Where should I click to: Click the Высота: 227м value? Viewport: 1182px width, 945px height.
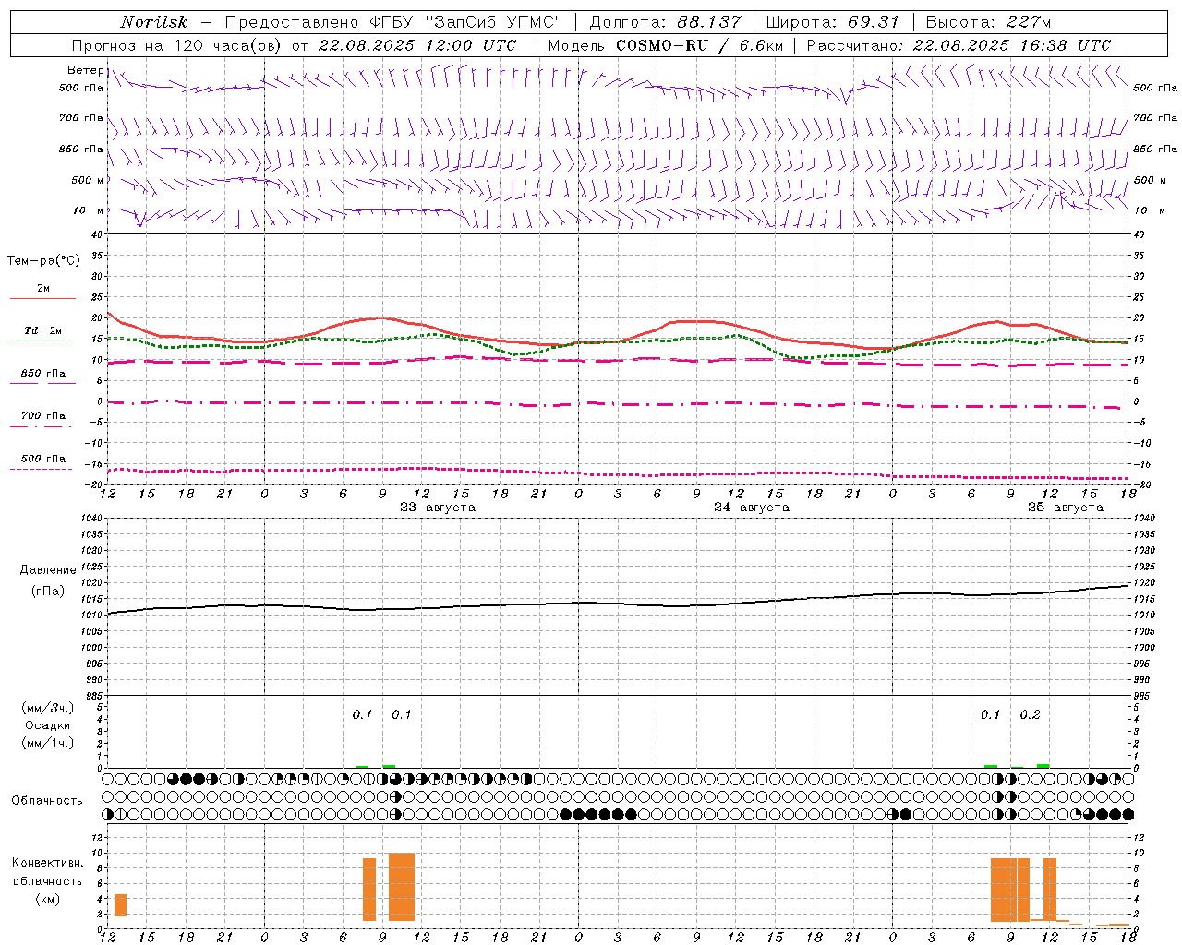(x=988, y=22)
